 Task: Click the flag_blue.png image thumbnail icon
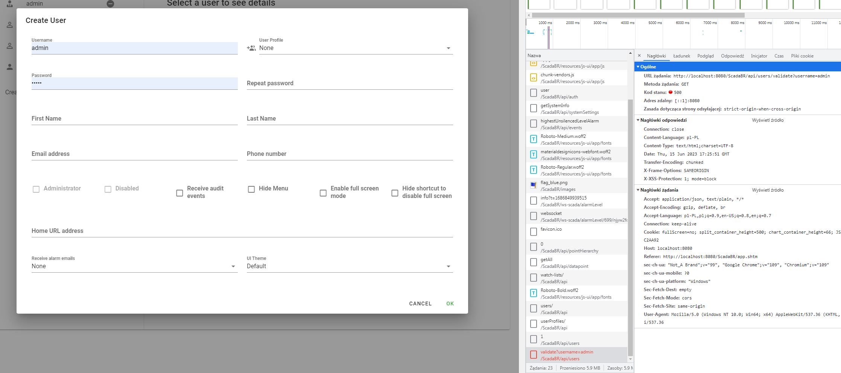click(x=533, y=185)
